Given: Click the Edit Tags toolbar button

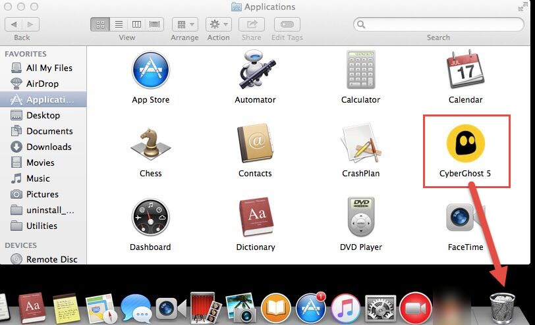Looking at the screenshot, I should coord(287,24).
